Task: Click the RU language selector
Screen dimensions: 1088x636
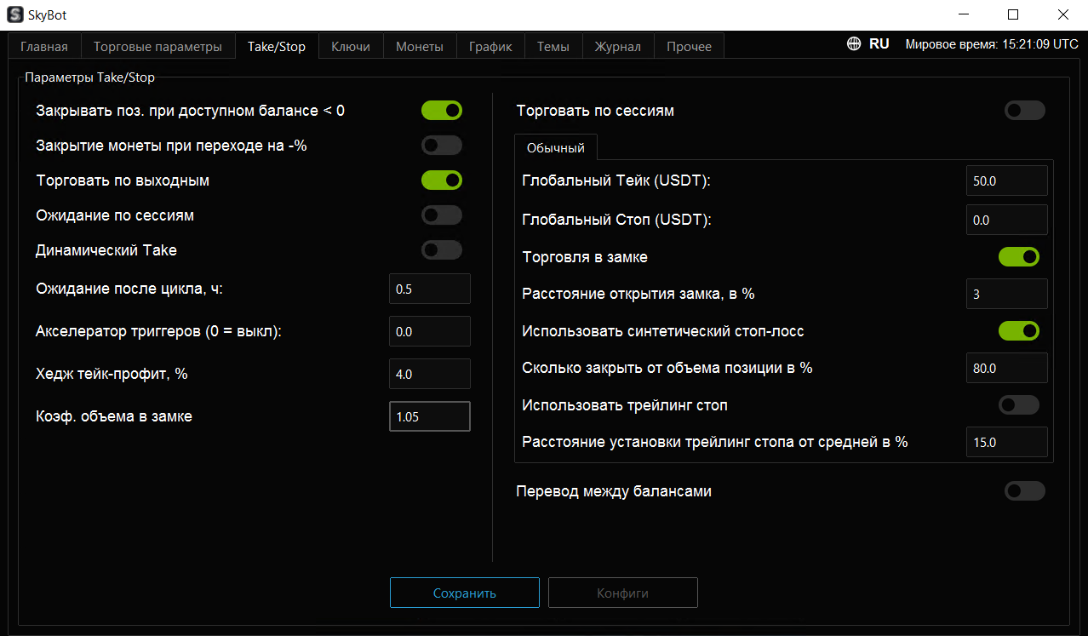Action: tap(879, 44)
